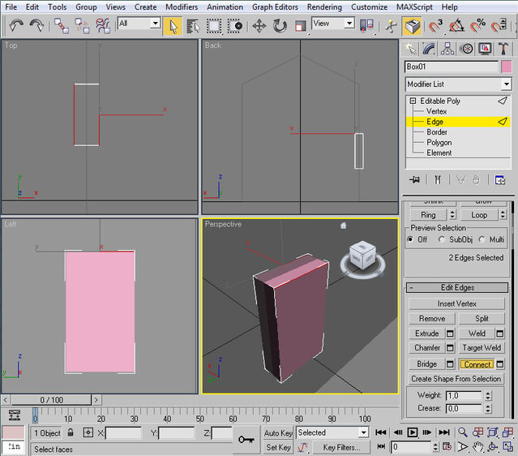Click the Play Animation button

(x=413, y=433)
